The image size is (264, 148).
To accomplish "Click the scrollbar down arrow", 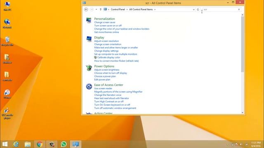I will [243, 113].
